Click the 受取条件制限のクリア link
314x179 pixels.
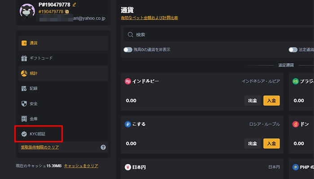click(x=40, y=147)
